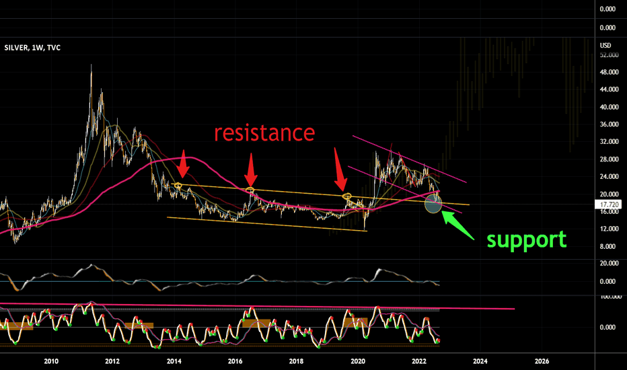Click the 28.000 price scale label
Screen dimensions: 627x370
(609, 159)
